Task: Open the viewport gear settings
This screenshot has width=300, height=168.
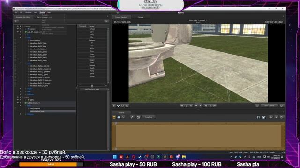Action: 281,106
